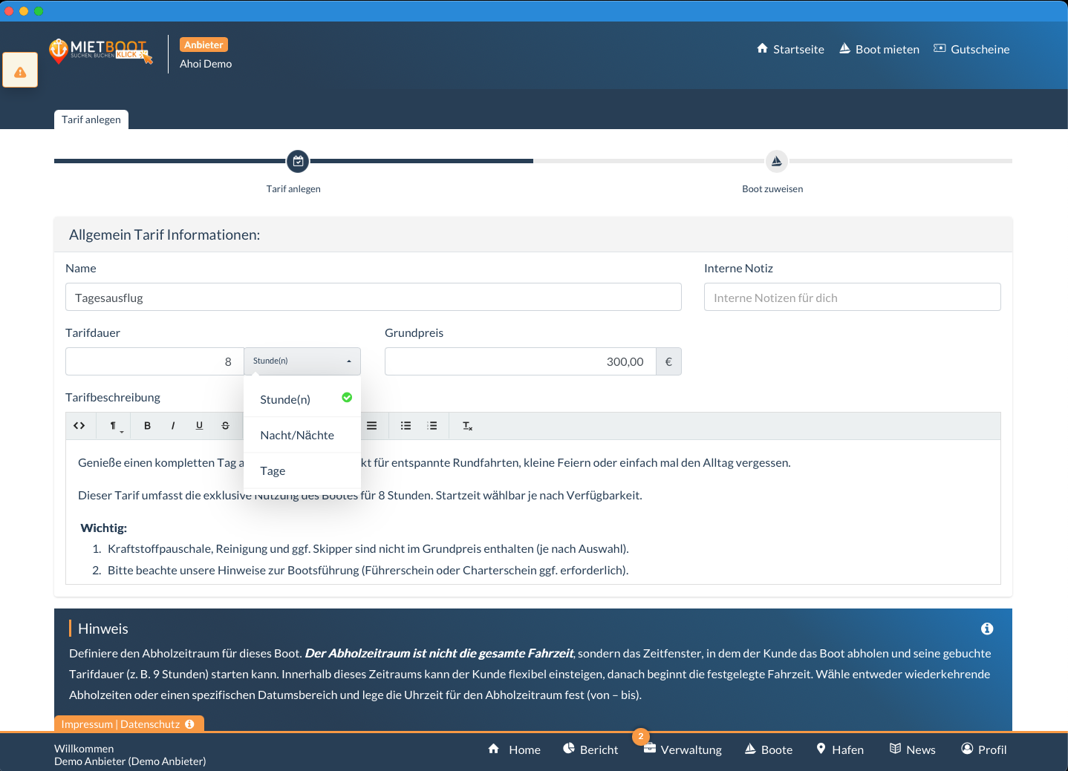Click the Interne Notiz input field
This screenshot has height=771, width=1068.
click(852, 298)
